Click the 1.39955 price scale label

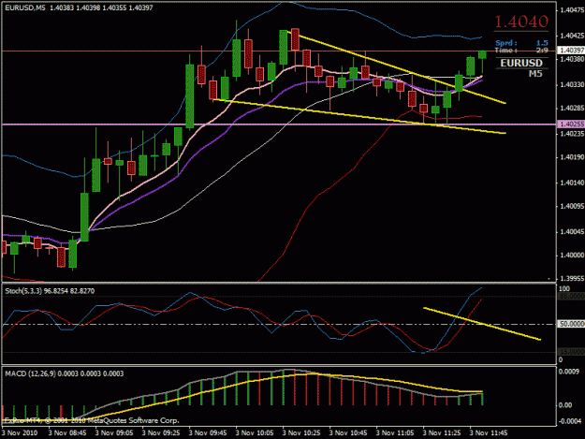click(x=571, y=279)
